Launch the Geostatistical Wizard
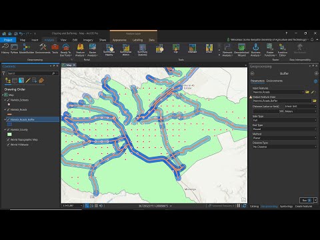Viewport: 320px width, 240px height. tap(241, 50)
